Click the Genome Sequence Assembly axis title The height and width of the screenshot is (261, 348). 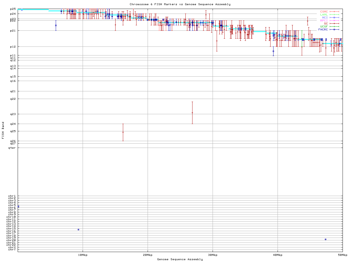[x=180, y=259]
